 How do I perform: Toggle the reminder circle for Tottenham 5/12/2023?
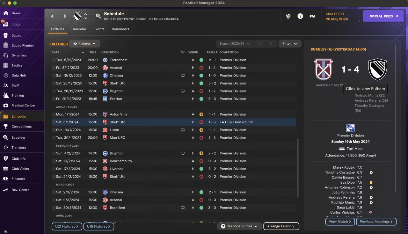point(54,60)
